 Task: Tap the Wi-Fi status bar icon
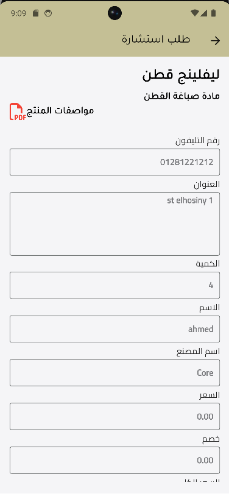click(194, 13)
